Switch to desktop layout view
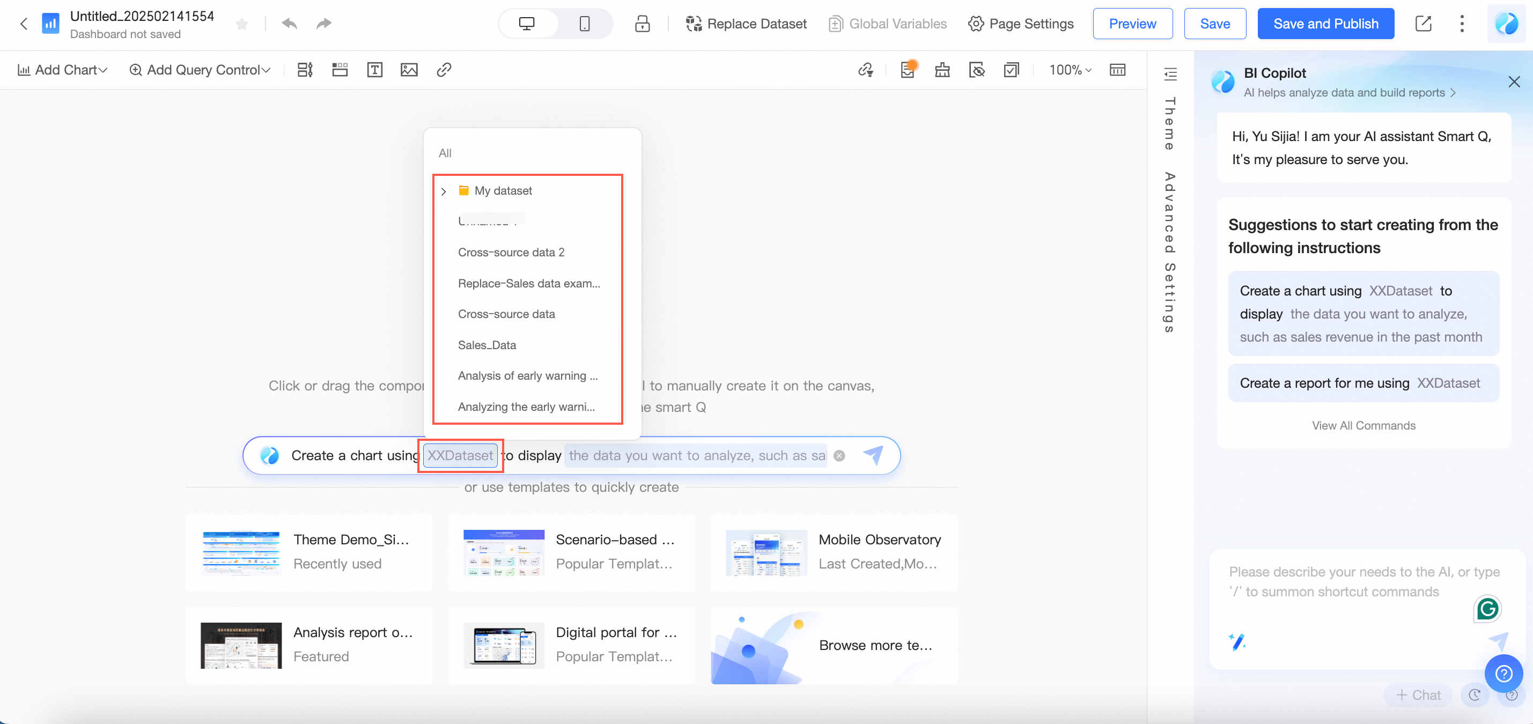 527,24
